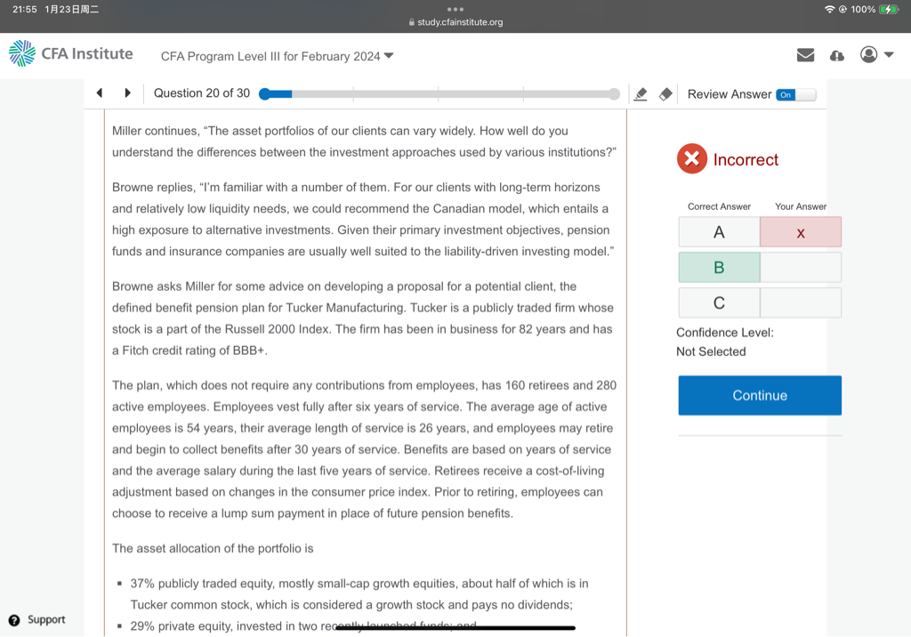Go to the next question arrow
Screen dimensions: 911x637
[127, 93]
